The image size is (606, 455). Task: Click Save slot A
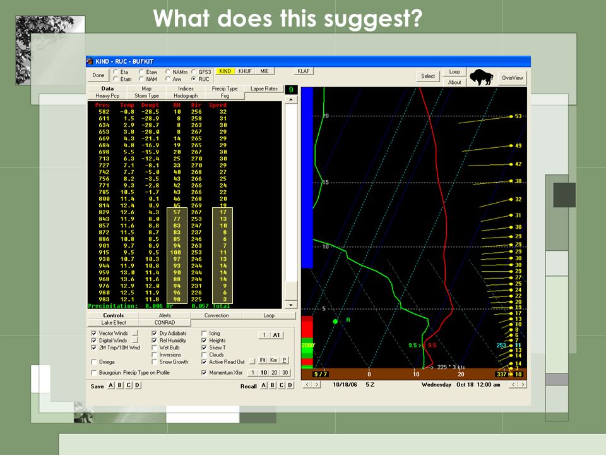(x=111, y=385)
